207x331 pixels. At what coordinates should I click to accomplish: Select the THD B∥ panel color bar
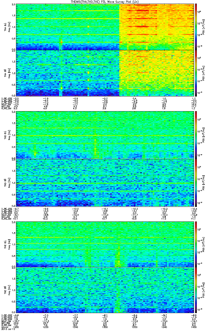point(196,183)
